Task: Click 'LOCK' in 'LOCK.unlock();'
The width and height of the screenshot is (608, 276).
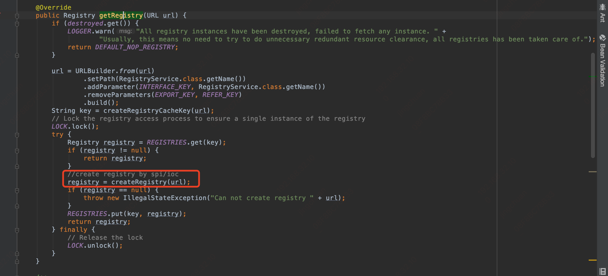Action: pyautogui.click(x=75, y=245)
